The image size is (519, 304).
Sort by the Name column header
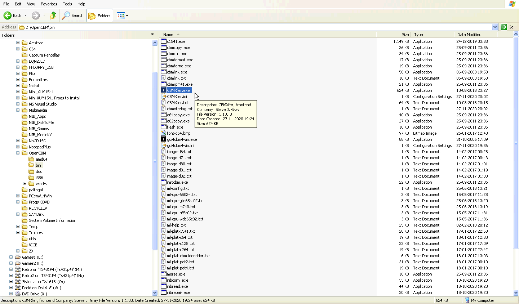coord(268,35)
